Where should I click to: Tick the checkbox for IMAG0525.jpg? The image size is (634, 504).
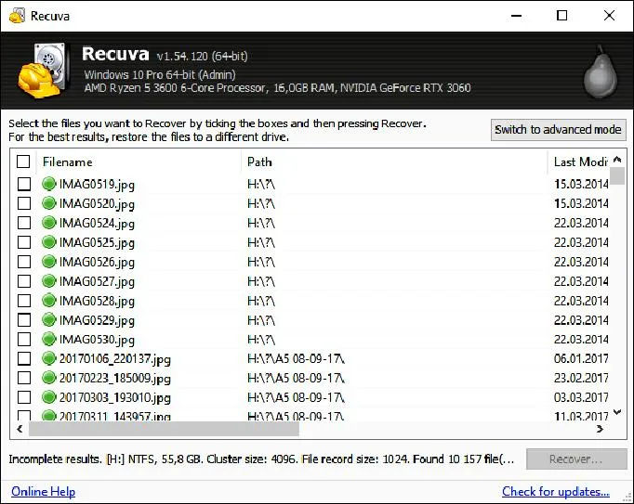coord(24,242)
